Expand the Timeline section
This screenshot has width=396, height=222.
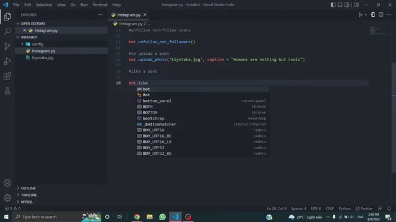(x=61, y=195)
